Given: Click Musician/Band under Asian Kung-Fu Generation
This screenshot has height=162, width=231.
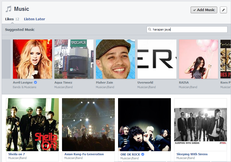Looking at the screenshot, I should click(x=74, y=158).
